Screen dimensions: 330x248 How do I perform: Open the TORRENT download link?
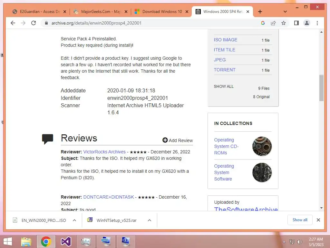(x=225, y=70)
